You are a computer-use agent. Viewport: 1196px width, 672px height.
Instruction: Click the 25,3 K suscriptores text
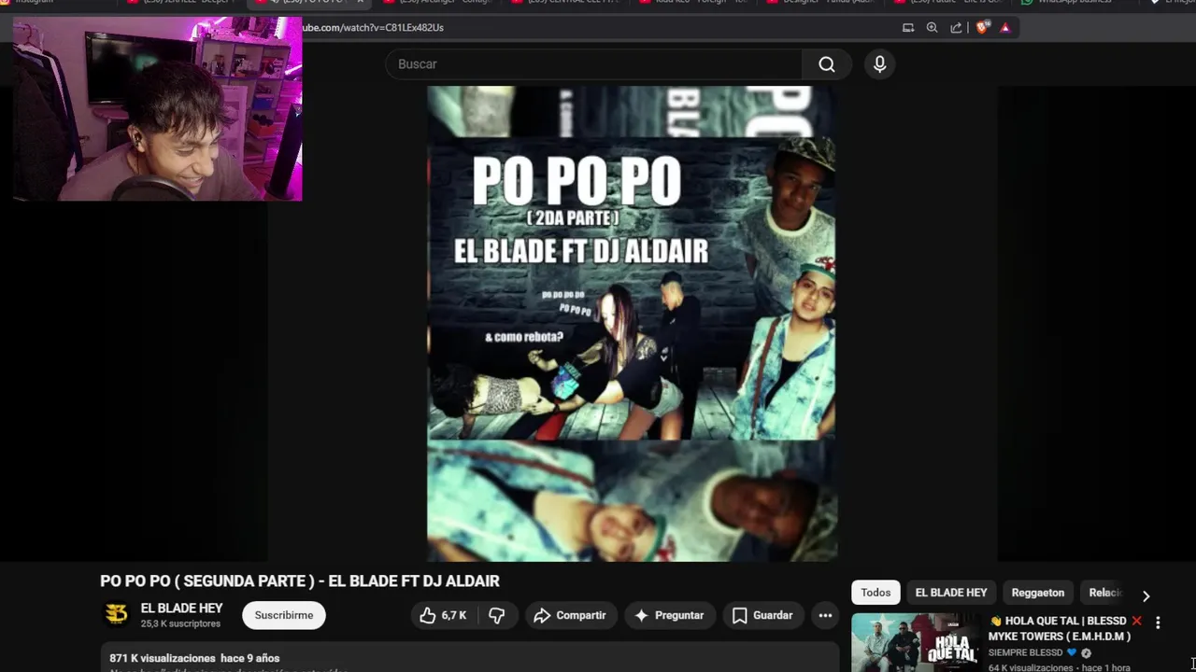tap(180, 623)
